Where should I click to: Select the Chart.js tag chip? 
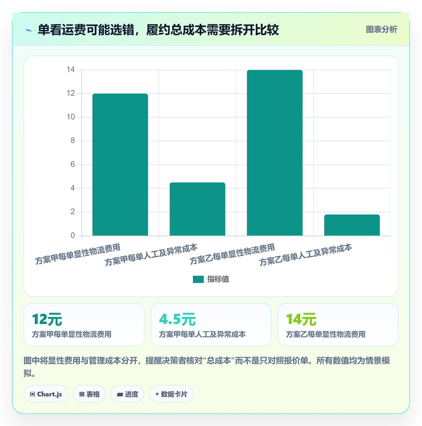pyautogui.click(x=46, y=394)
